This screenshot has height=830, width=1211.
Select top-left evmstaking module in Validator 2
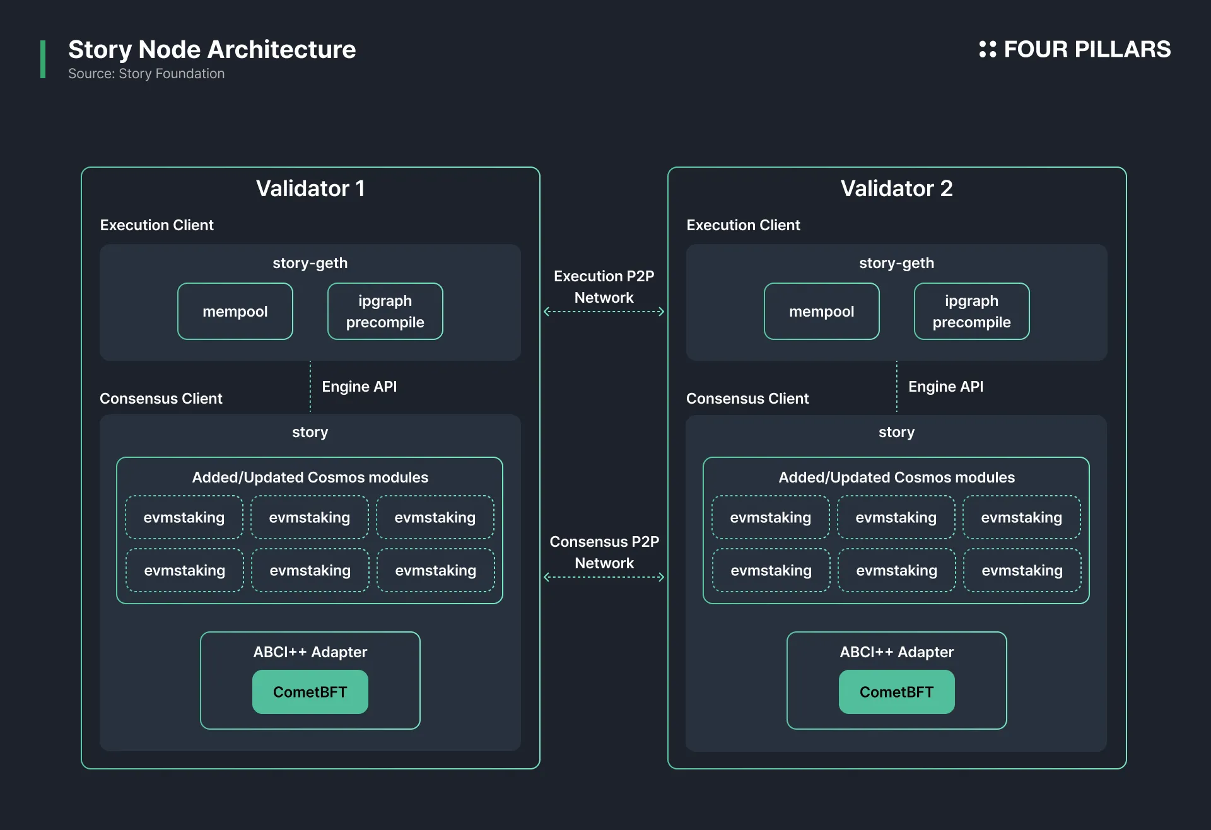pos(771,517)
